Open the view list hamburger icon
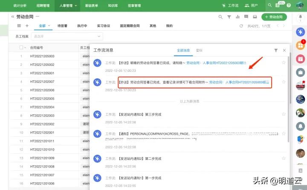The width and height of the screenshot is (307, 190). (19, 26)
